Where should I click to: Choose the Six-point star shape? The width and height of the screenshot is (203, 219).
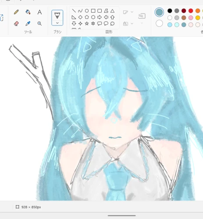click(x=93, y=24)
